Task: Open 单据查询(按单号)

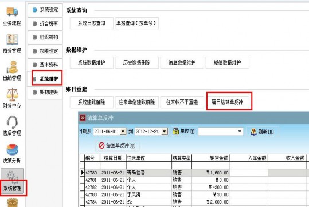Action: (x=136, y=23)
